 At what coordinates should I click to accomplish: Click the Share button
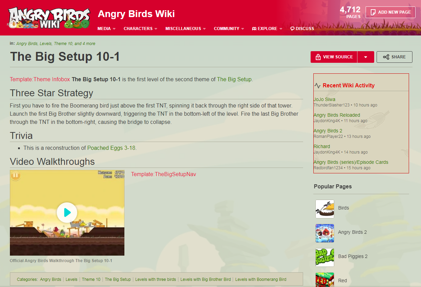[x=394, y=57]
